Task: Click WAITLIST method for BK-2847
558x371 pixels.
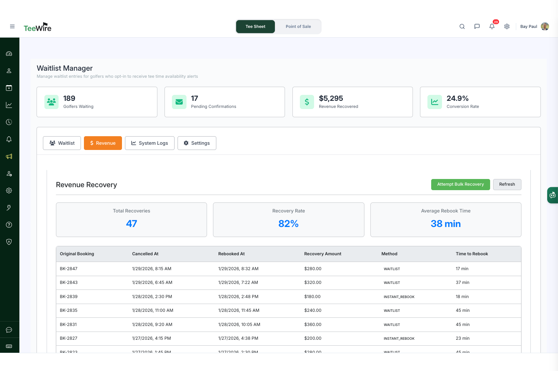Action: pyautogui.click(x=392, y=269)
